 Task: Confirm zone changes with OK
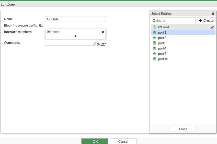(95, 141)
